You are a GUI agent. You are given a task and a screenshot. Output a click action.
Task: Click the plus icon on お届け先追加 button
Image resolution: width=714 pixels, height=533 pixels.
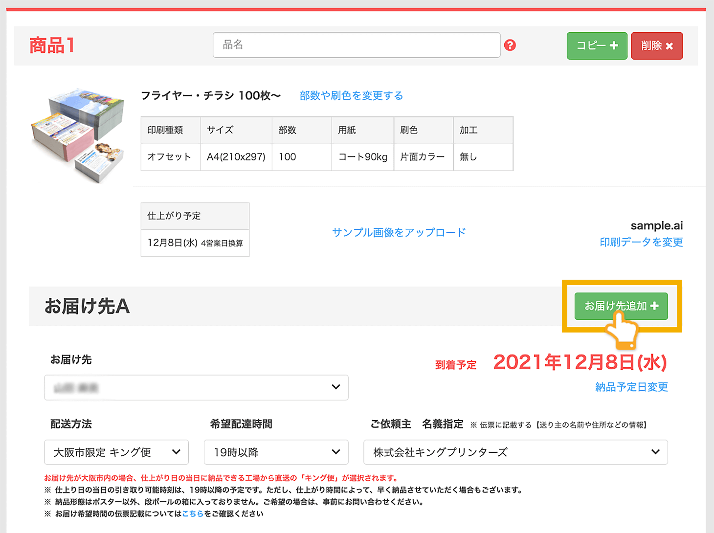[x=655, y=306]
